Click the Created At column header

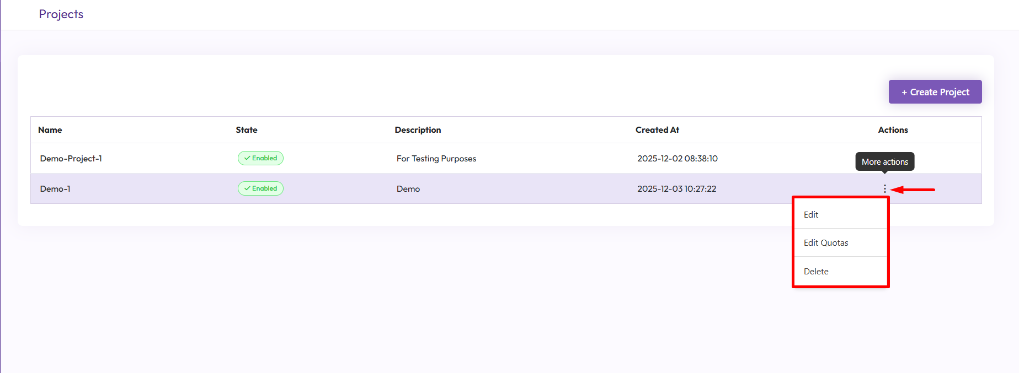[657, 130]
